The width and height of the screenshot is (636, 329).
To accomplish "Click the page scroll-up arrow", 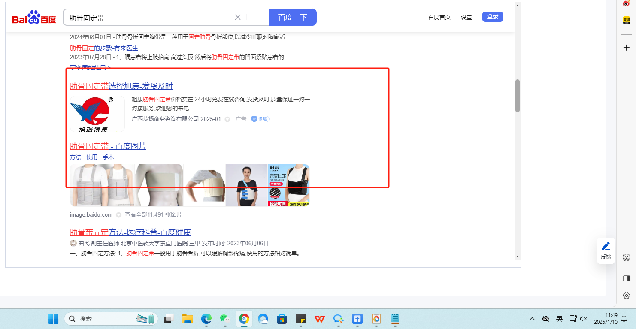I will coord(517,5).
